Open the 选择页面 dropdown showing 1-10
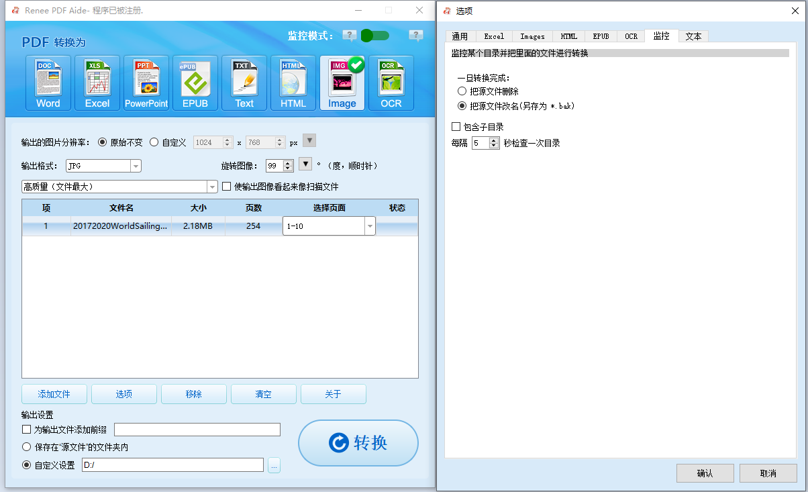This screenshot has height=492, width=808. (370, 226)
